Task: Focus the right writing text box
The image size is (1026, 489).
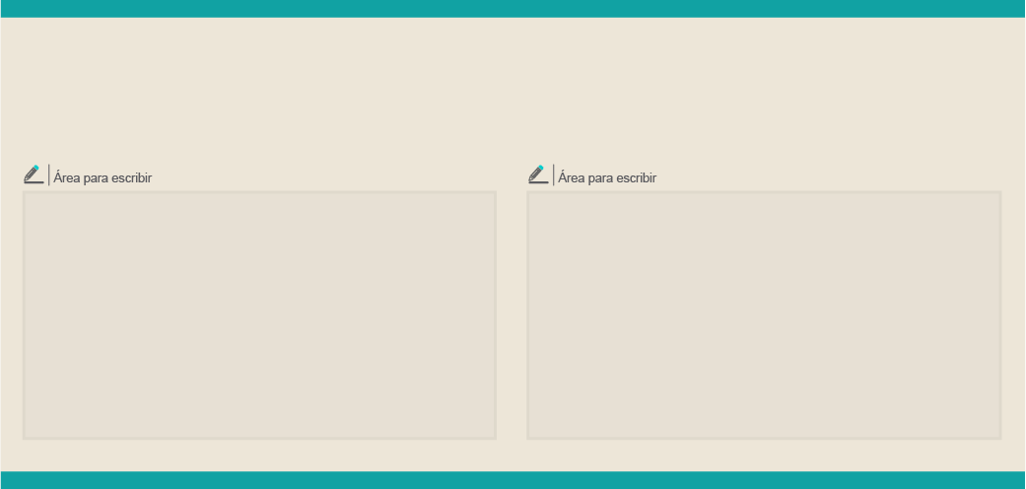Action: coord(764,315)
